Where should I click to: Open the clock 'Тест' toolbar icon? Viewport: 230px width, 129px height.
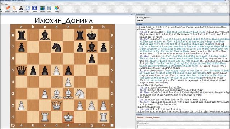(x=28, y=8)
